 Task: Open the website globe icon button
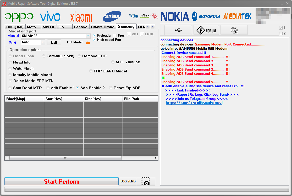click(234, 30)
